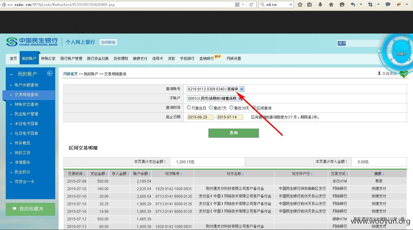Viewport: 413px width, 230px height.
Task: Open dropdown arrow beside undo icon
Action: coord(361,5)
